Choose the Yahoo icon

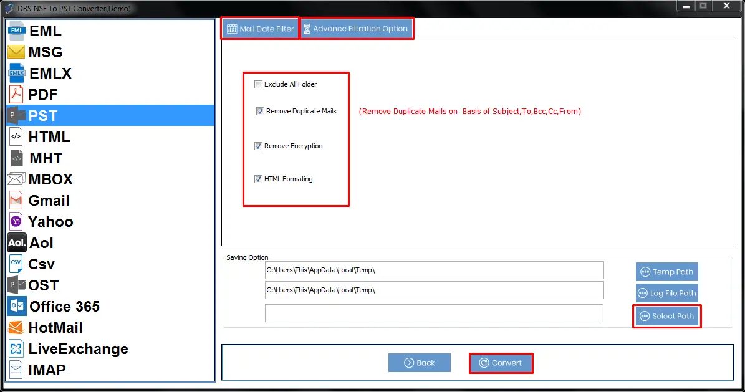pos(16,221)
